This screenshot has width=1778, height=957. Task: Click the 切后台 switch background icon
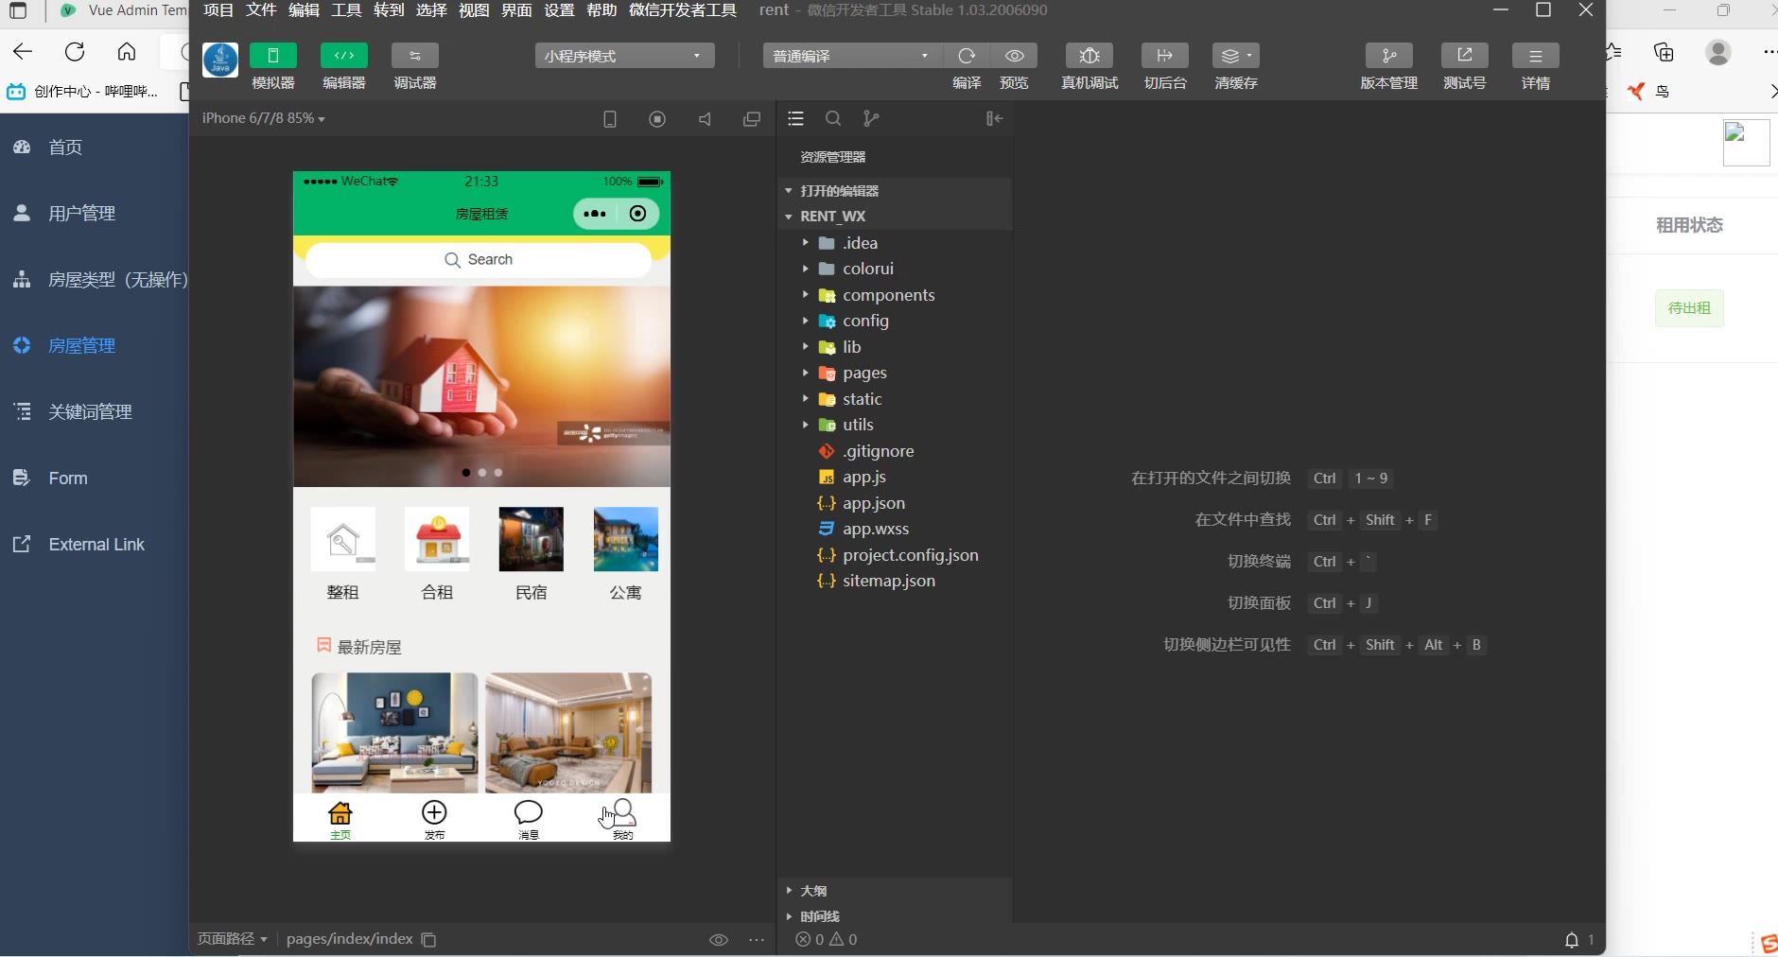(1164, 56)
